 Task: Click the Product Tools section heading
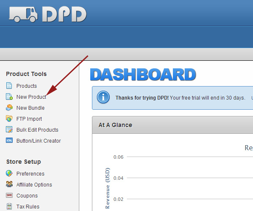tap(26, 74)
